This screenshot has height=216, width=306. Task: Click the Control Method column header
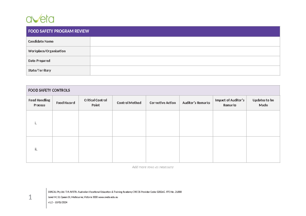pyautogui.click(x=129, y=103)
